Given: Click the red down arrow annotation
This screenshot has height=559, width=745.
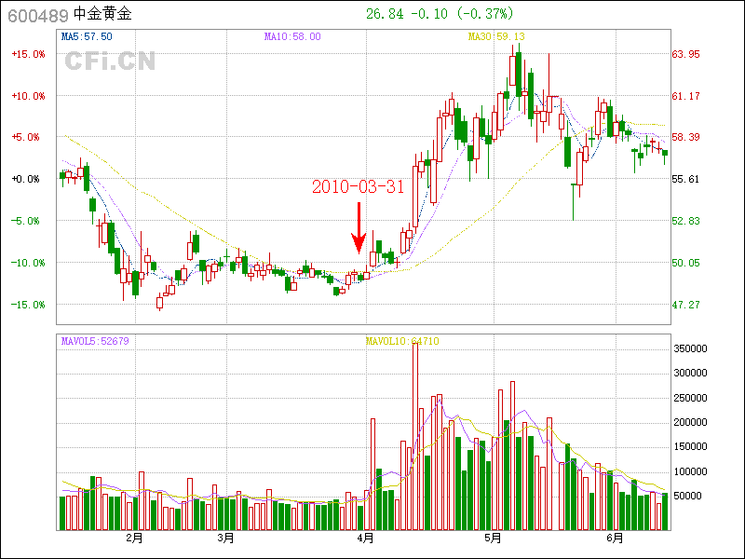Looking at the screenshot, I should click(x=359, y=228).
